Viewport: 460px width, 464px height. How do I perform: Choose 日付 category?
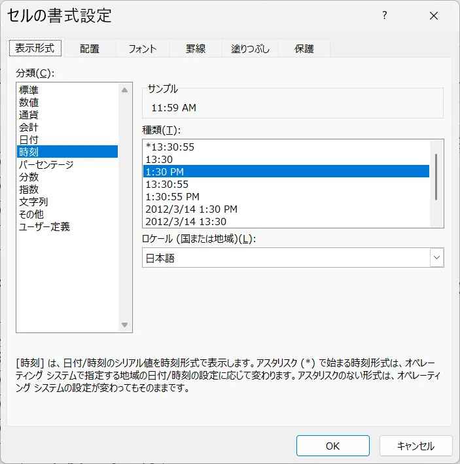click(67, 139)
